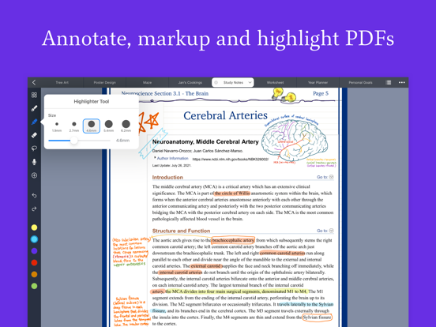Screen dimensions: 436x327
Task: Choose the yellow color swatch
Action: tap(34, 227)
